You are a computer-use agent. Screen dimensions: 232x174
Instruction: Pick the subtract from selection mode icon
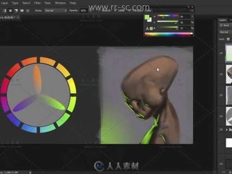[16, 11]
